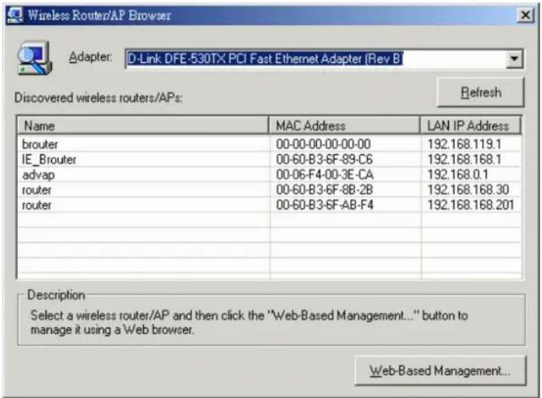Click IP address 192.168.168.1
Image resolution: width=542 pixels, height=398 pixels.
(x=464, y=160)
